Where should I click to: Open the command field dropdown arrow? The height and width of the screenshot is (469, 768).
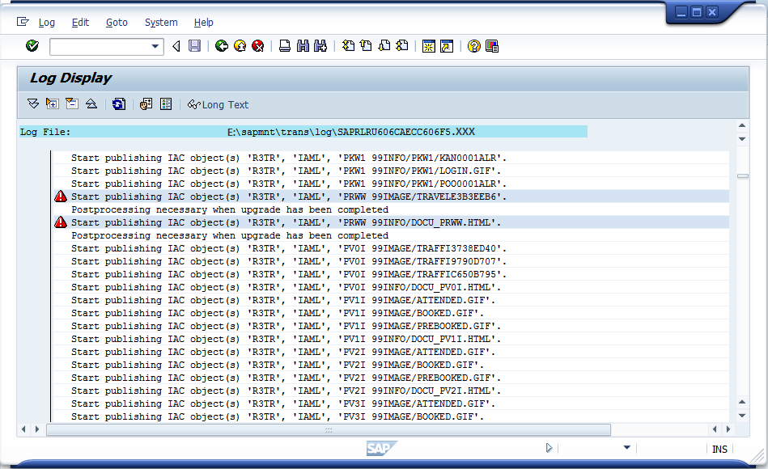click(x=155, y=47)
